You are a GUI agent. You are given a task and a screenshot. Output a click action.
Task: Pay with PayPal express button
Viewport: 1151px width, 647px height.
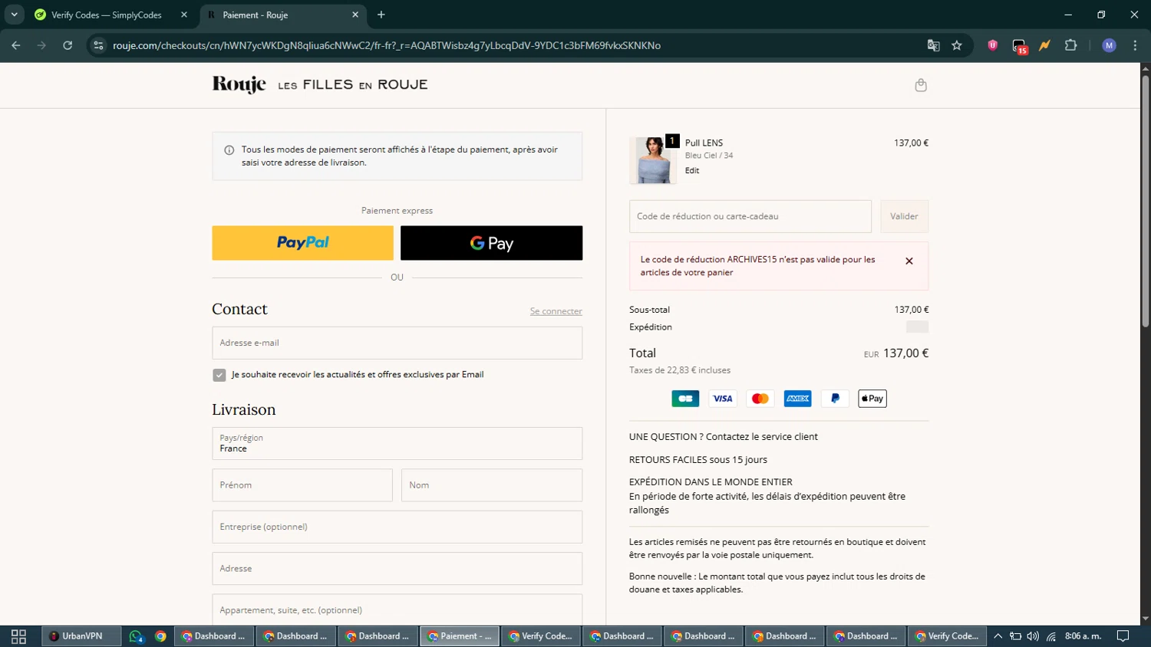[302, 243]
